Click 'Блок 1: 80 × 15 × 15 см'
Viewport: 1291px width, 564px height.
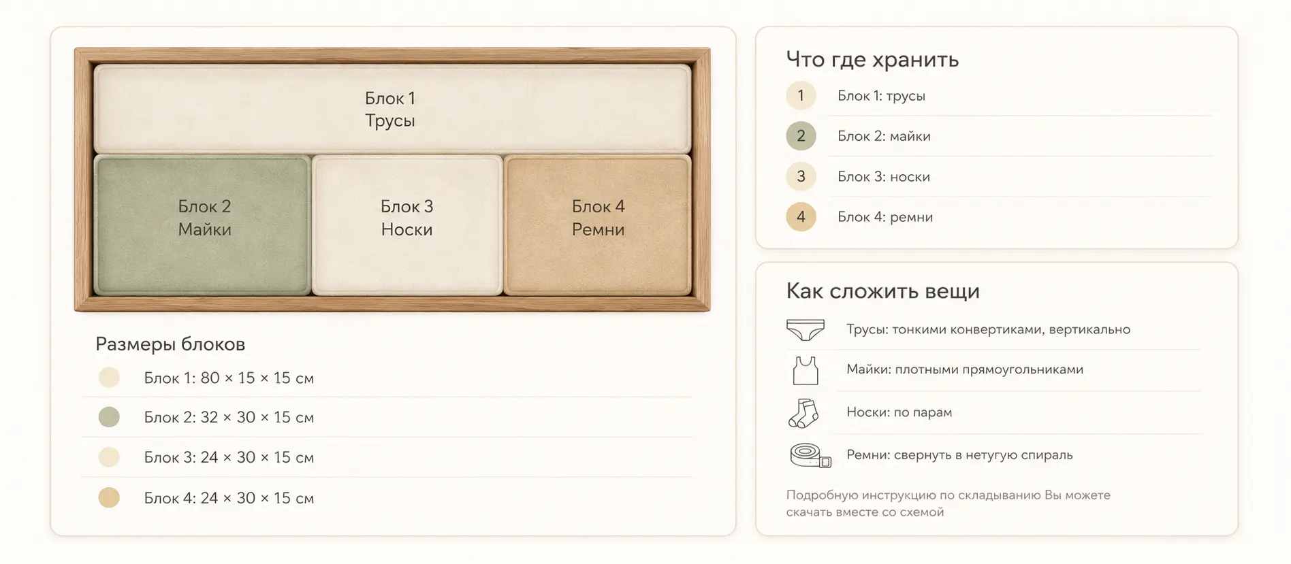pos(229,378)
